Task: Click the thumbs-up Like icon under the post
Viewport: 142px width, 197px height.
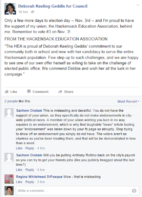Action: coord(7,92)
